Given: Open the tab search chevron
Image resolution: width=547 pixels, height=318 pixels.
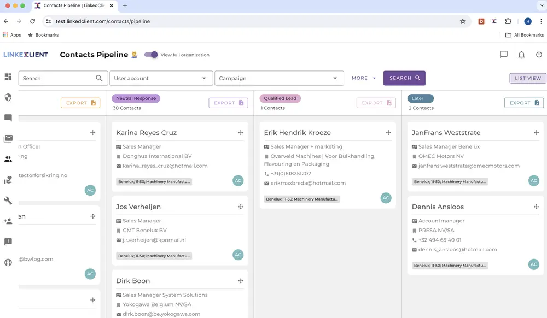Looking at the screenshot, I should [542, 5].
